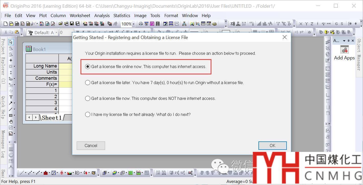
Task: Switch to the Sheet1 worksheet tab
Action: (x=52, y=117)
